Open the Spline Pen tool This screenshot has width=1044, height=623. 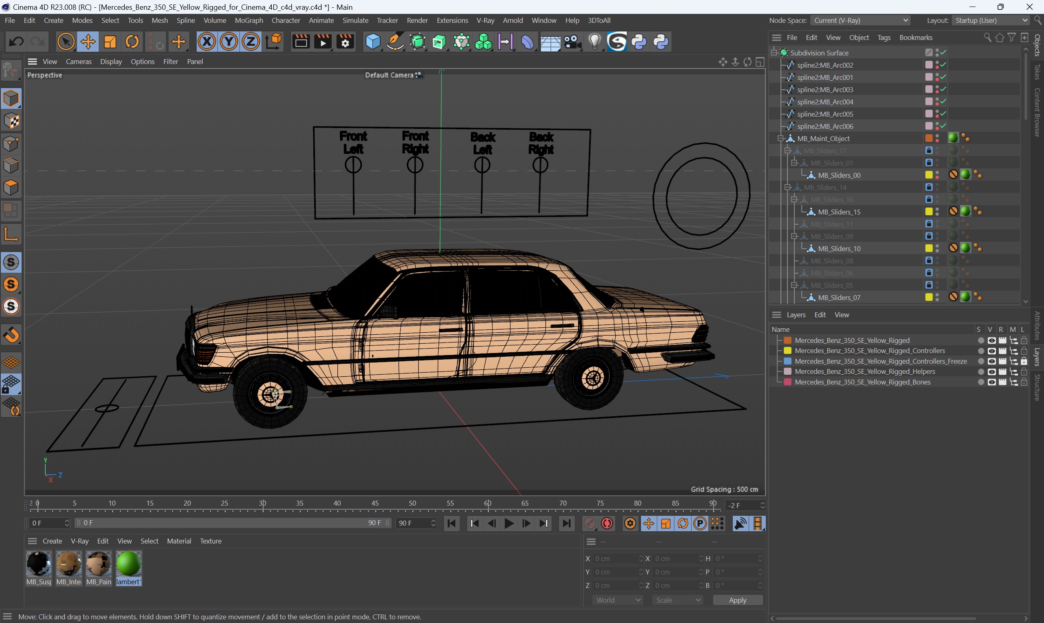pyautogui.click(x=395, y=42)
